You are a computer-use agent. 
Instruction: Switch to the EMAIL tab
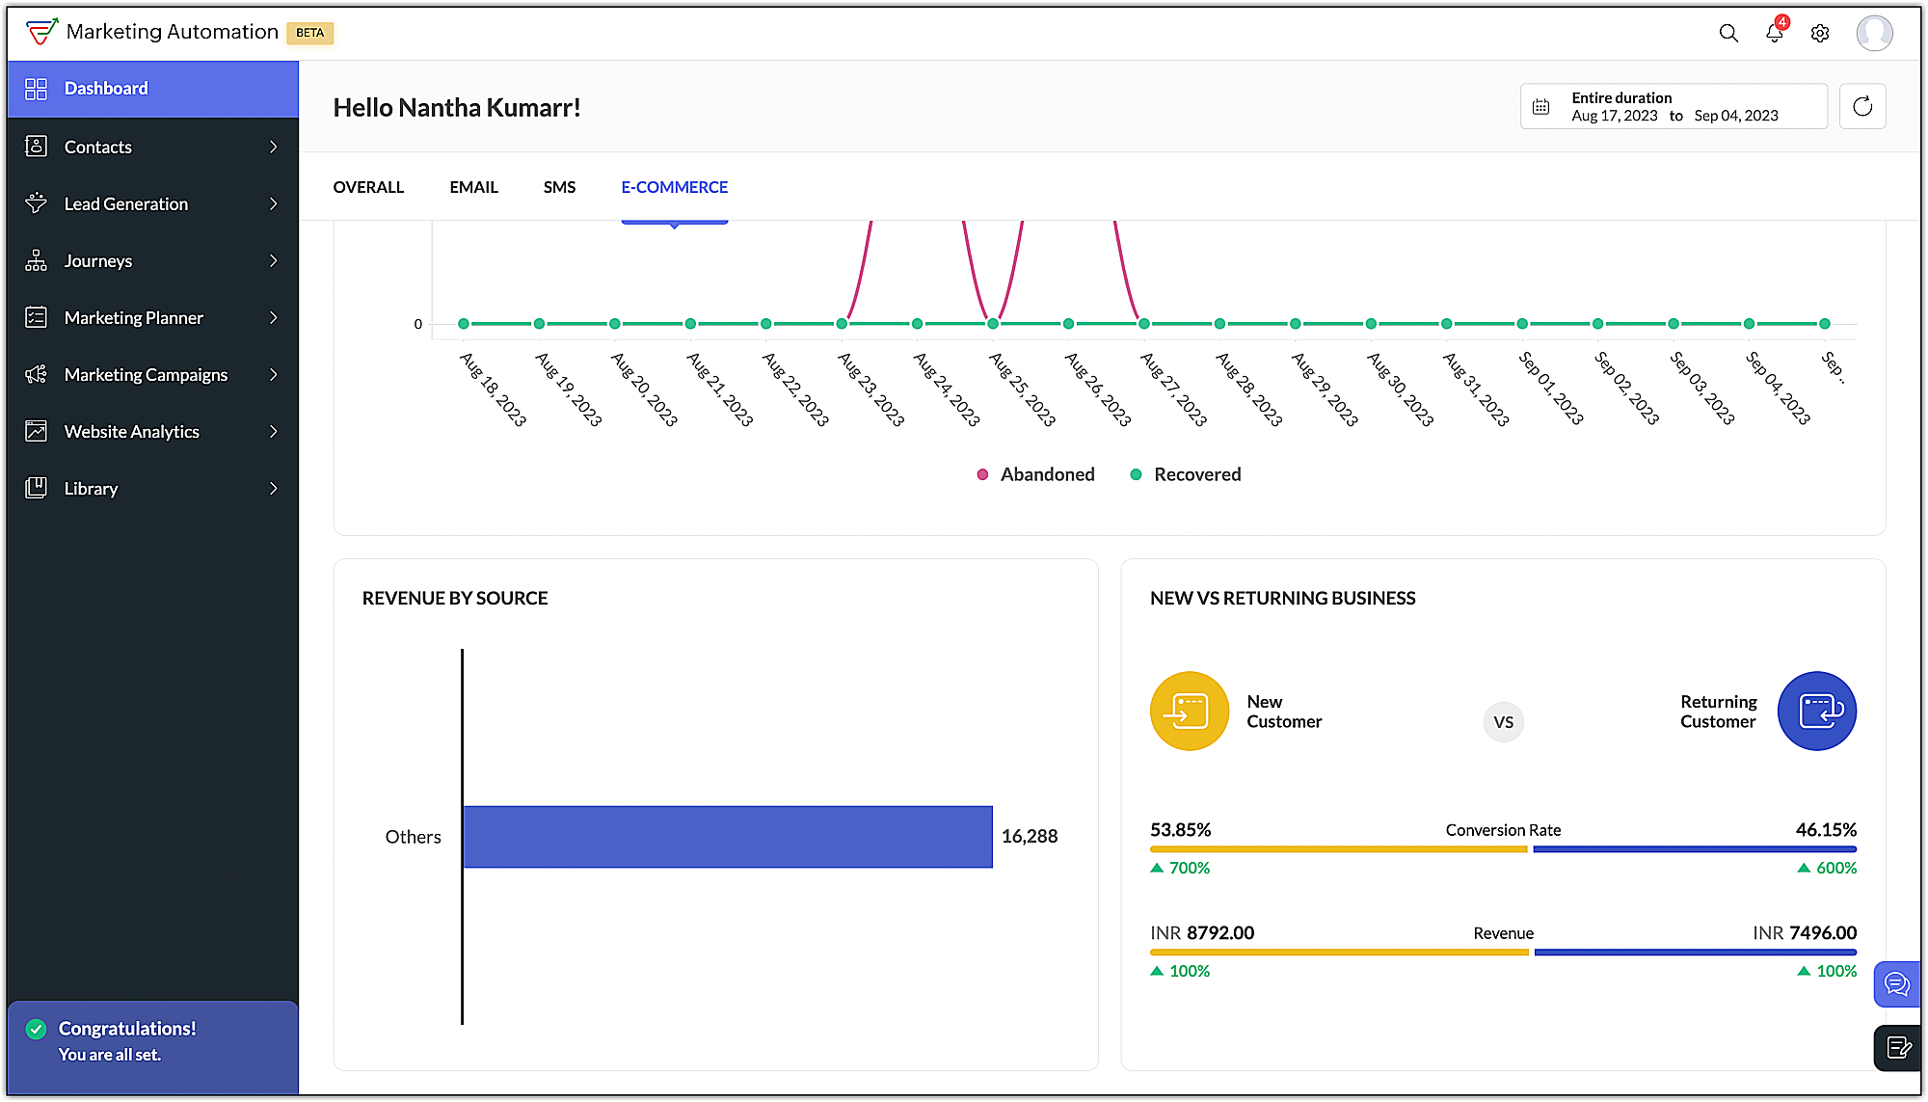[473, 187]
